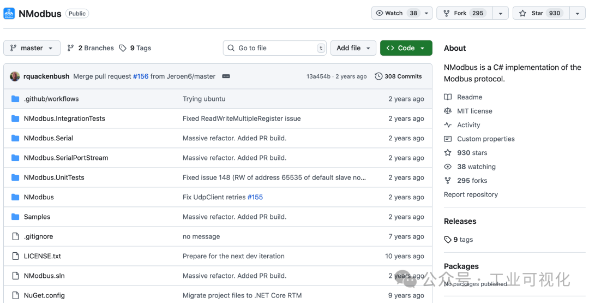
Task: Open the Readme book icon link
Action: (x=448, y=97)
